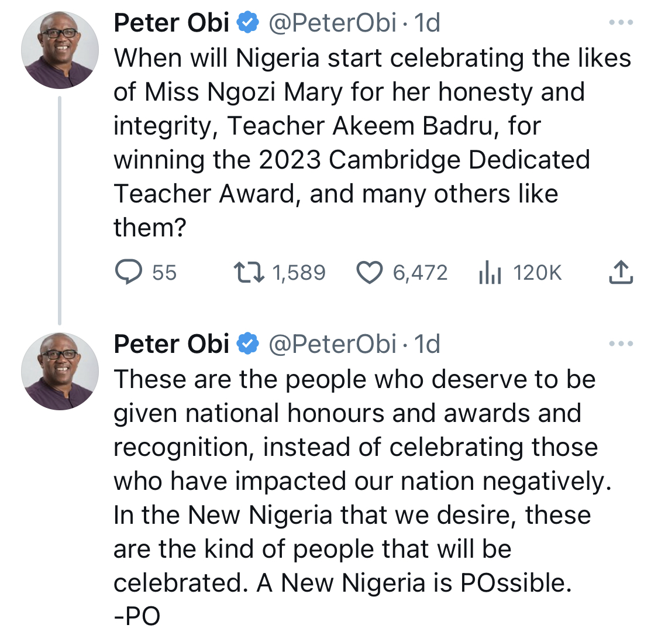The height and width of the screenshot is (635, 658).
Task: Open the 1d timestamp of second tweet
Action: click(x=427, y=344)
